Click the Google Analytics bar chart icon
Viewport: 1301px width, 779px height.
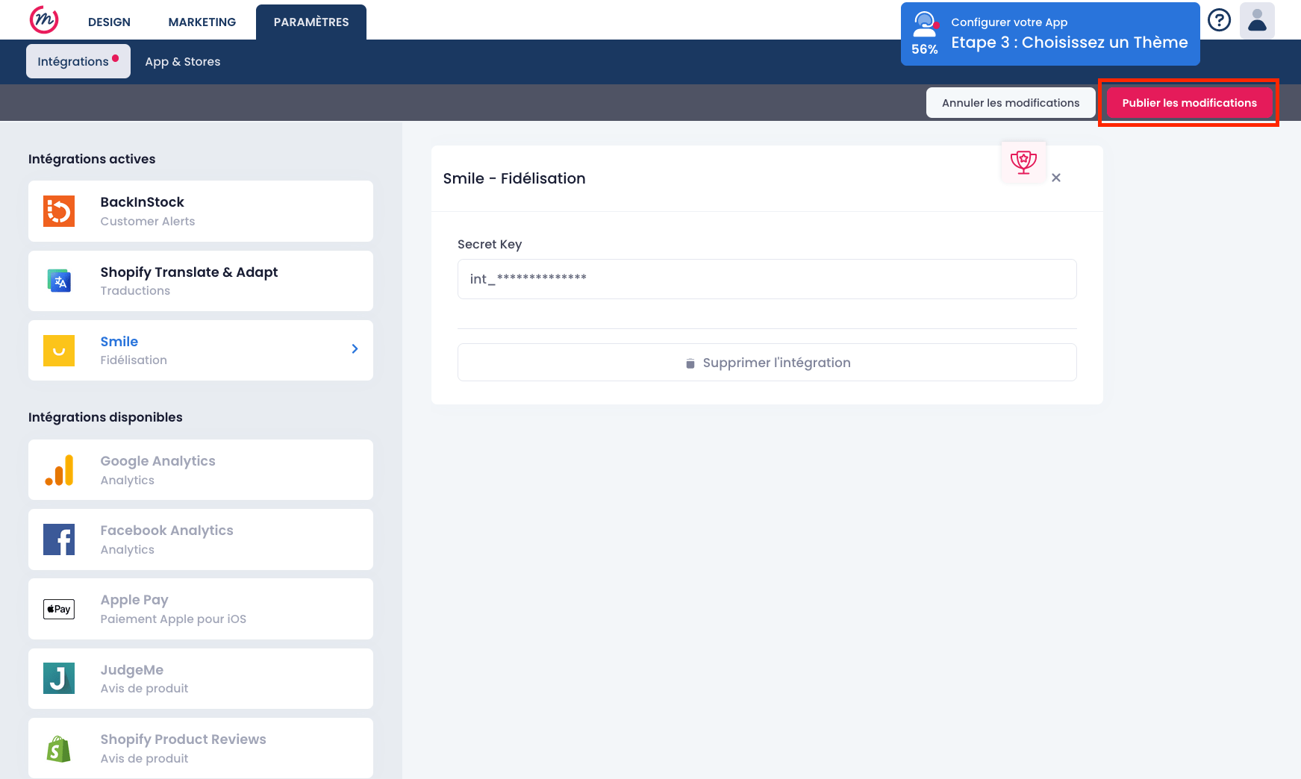(59, 470)
